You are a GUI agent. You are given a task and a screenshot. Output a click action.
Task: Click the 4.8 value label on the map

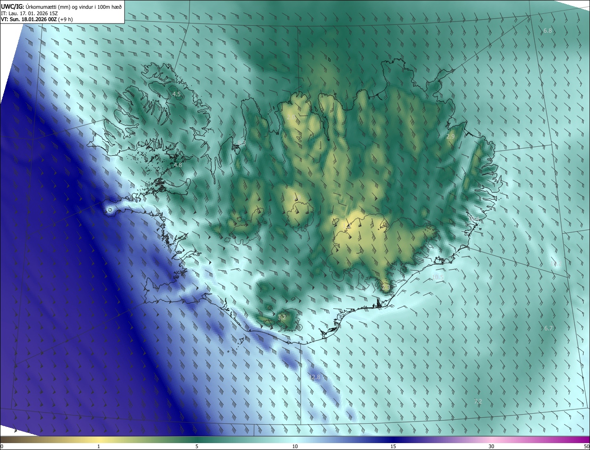(x=178, y=165)
